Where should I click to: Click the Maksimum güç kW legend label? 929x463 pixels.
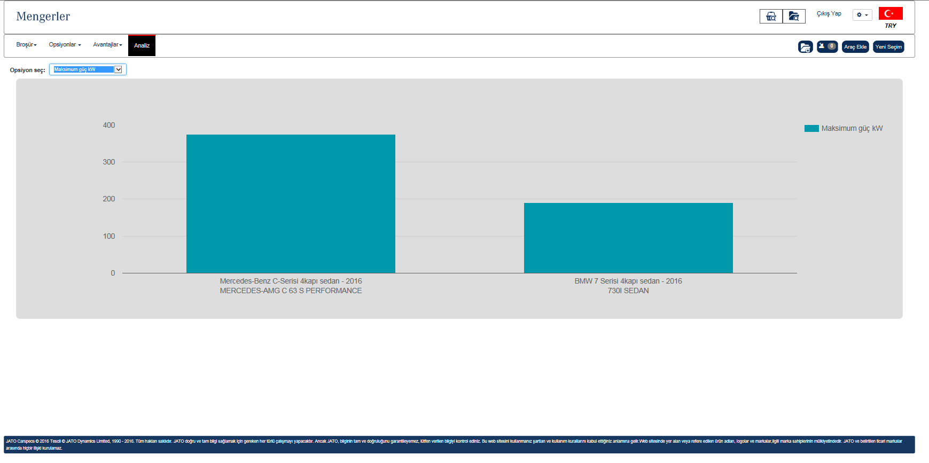coord(852,129)
